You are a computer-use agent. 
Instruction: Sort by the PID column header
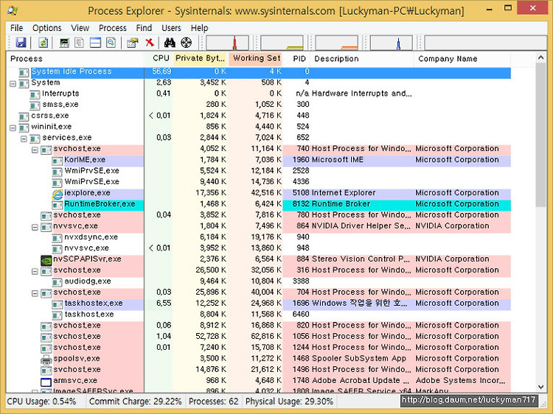point(296,59)
